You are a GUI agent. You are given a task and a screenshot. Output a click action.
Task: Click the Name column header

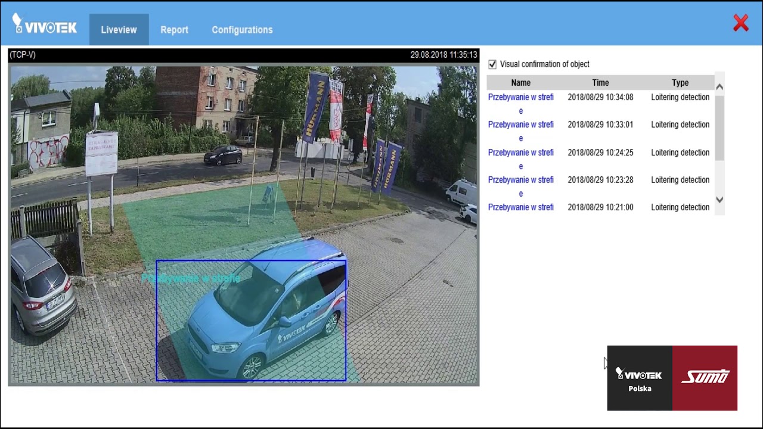[520, 83]
